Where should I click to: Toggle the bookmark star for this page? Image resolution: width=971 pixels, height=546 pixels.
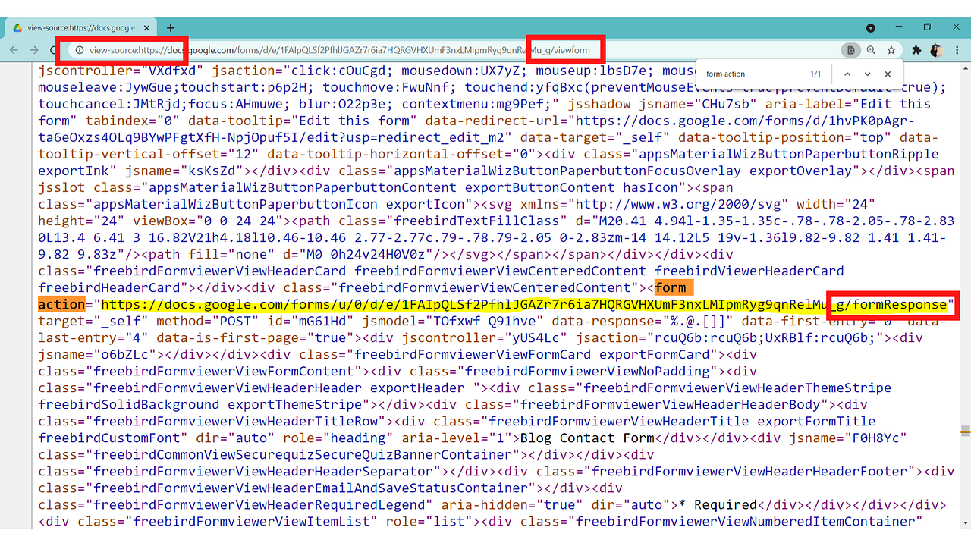(x=890, y=49)
